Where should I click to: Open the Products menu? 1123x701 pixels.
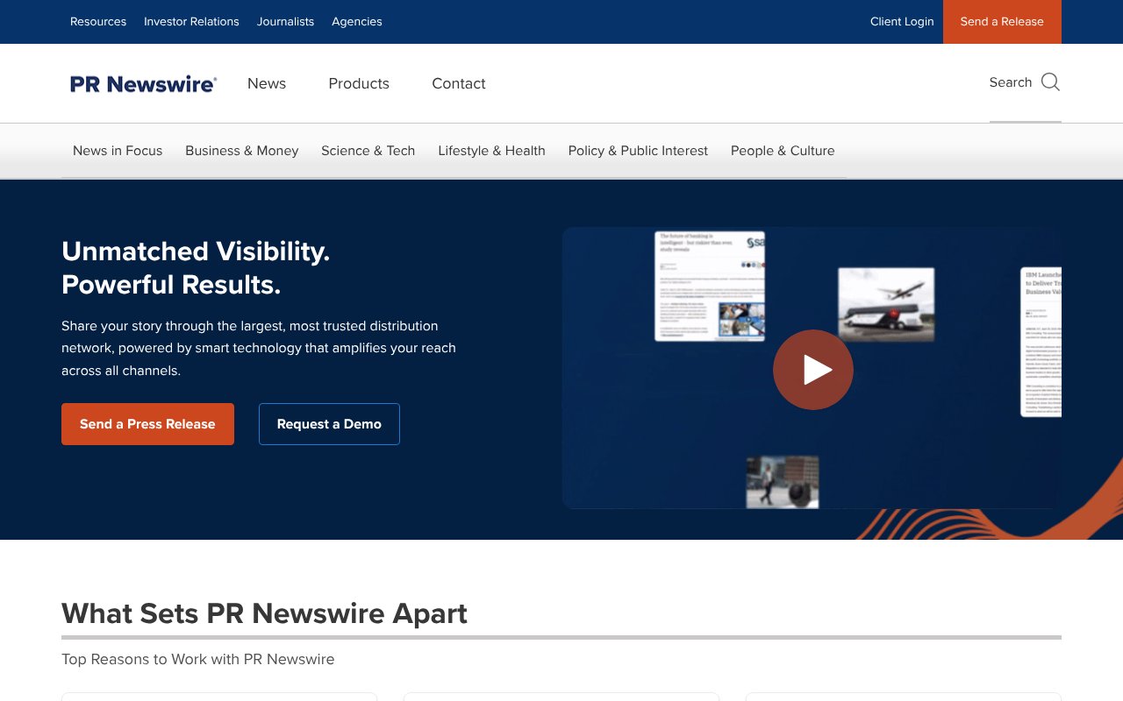359,83
